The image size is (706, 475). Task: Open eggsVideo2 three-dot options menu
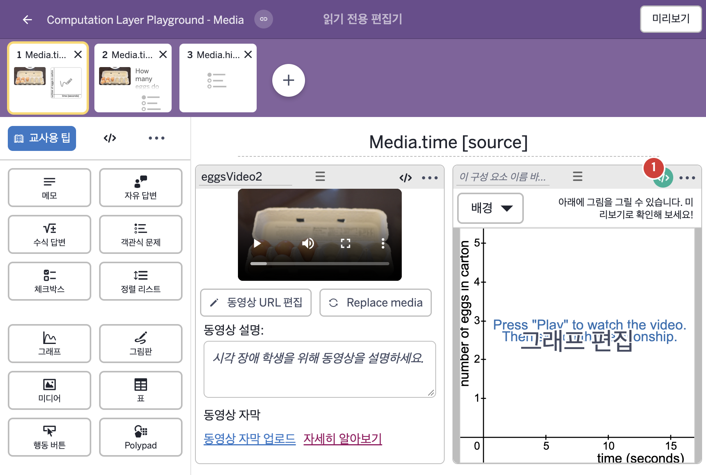click(430, 178)
